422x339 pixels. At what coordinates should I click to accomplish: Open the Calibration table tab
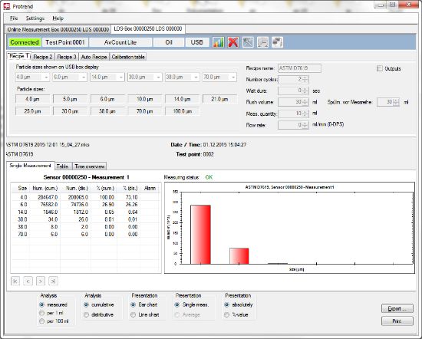tap(128, 57)
